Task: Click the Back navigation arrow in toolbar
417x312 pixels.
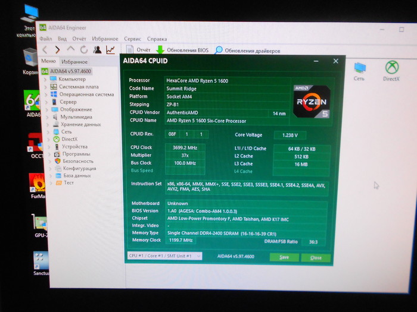Action: click(x=45, y=50)
